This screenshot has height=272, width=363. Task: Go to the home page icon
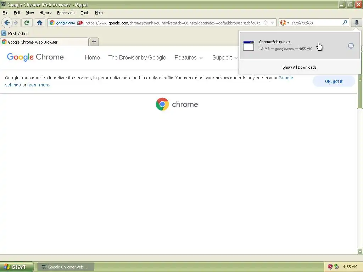point(40,23)
